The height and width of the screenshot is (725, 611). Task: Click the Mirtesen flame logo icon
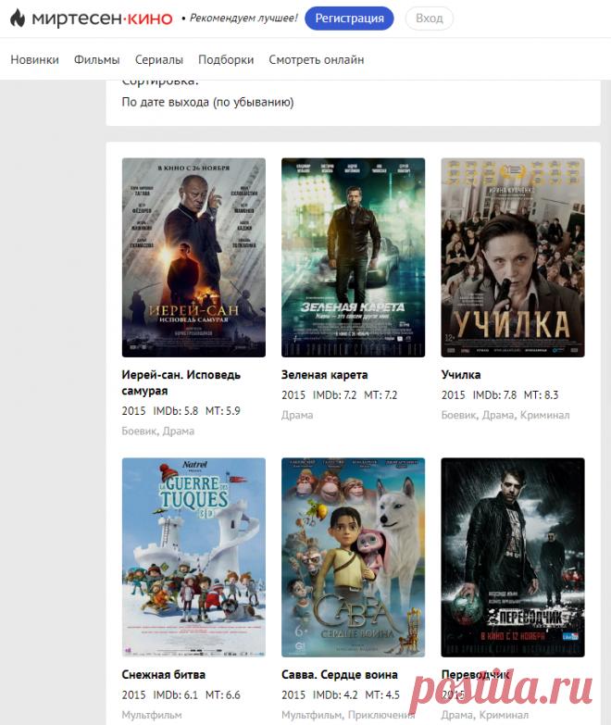(x=18, y=19)
